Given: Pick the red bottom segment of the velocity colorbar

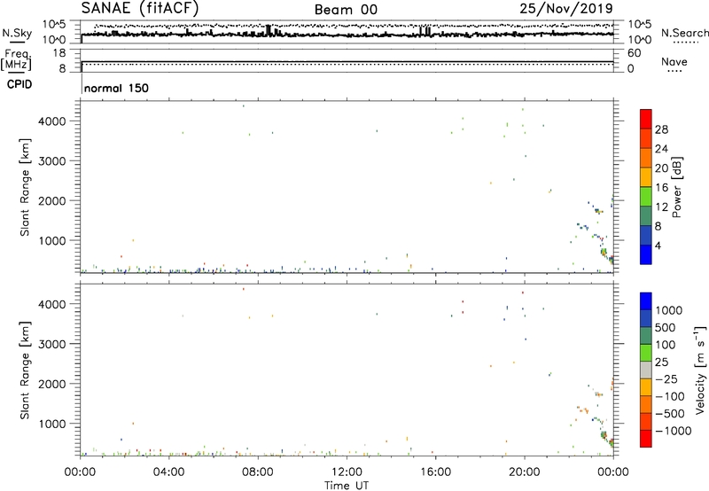Looking at the screenshot, I should tap(646, 439).
